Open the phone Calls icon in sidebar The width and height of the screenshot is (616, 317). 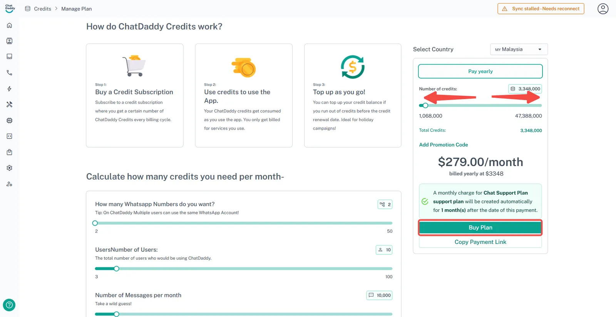point(10,73)
